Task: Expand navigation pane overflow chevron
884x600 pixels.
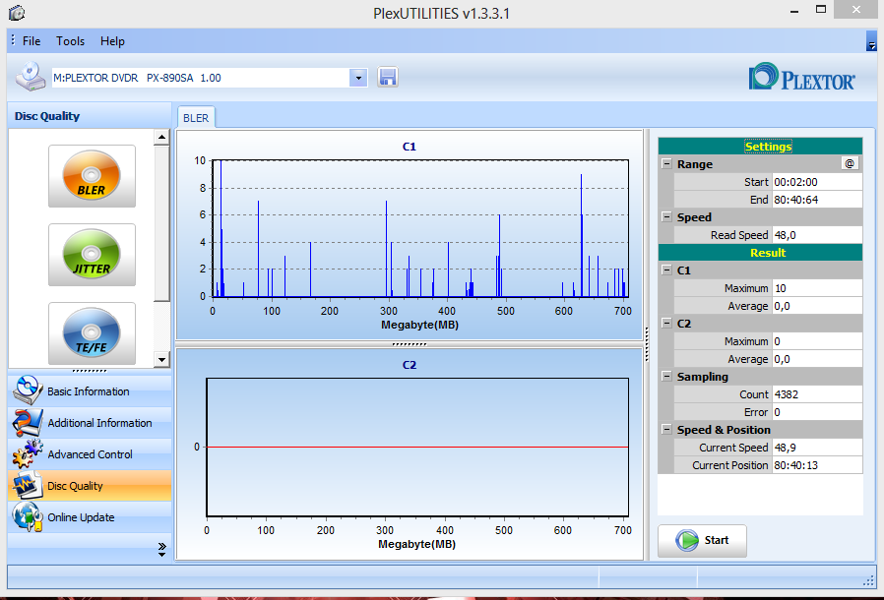Action: [x=161, y=549]
